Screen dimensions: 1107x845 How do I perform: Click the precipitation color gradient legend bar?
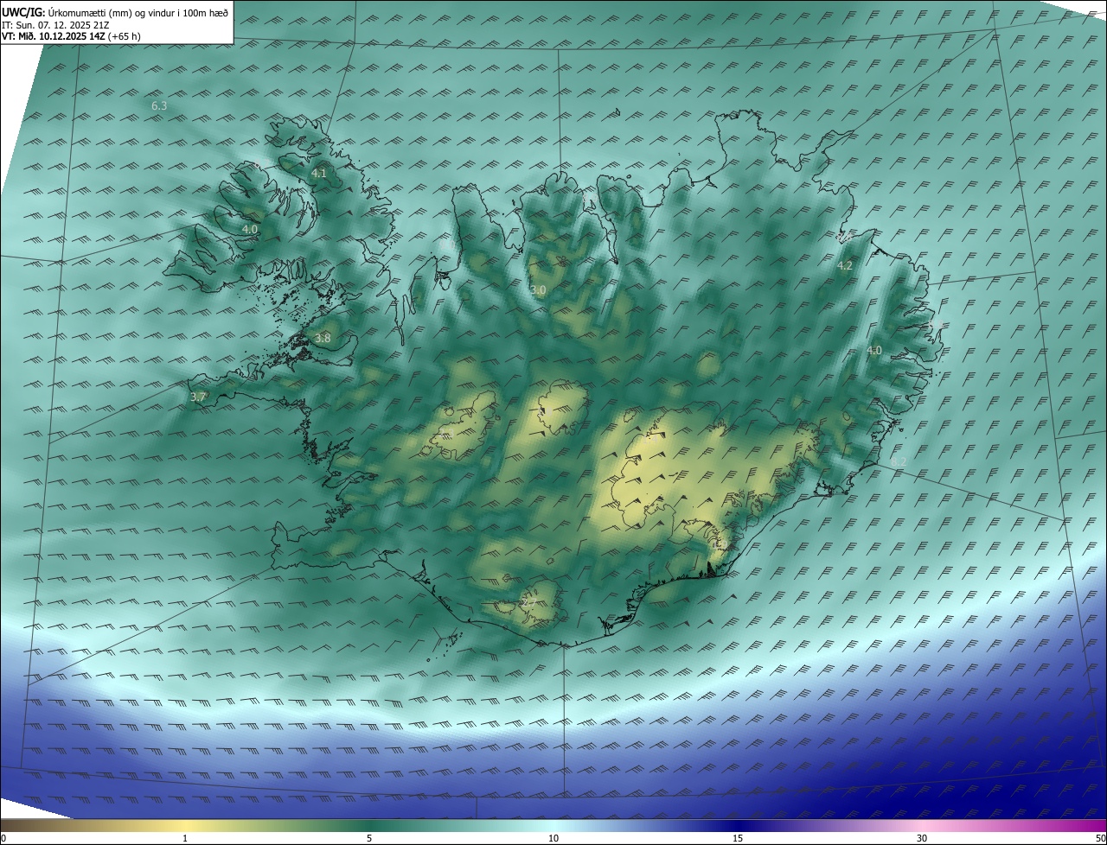[553, 826]
